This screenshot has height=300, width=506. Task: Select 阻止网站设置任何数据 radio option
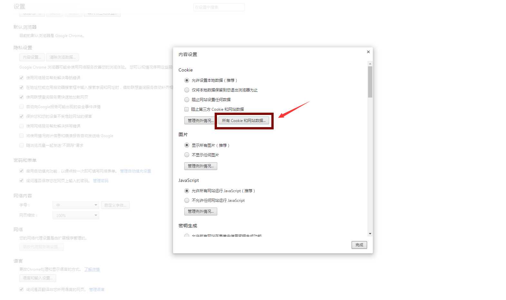(187, 100)
